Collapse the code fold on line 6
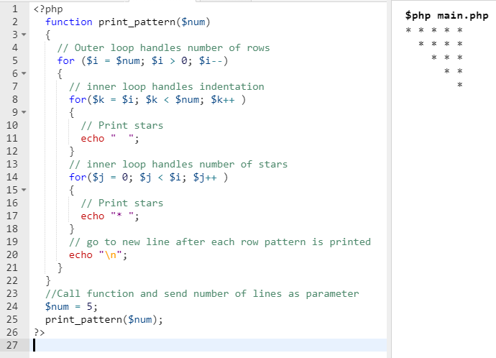Image resolution: width=496 pixels, height=358 pixels. point(24,73)
